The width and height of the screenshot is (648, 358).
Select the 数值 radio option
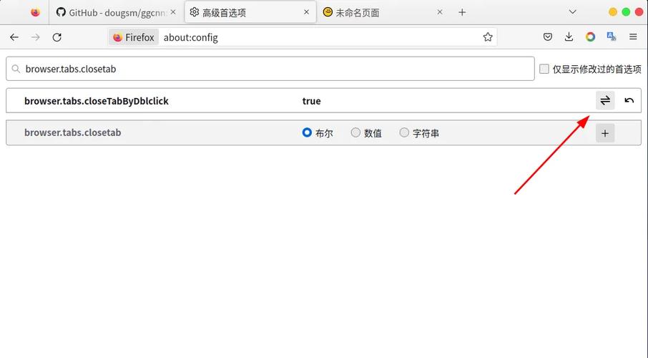355,132
